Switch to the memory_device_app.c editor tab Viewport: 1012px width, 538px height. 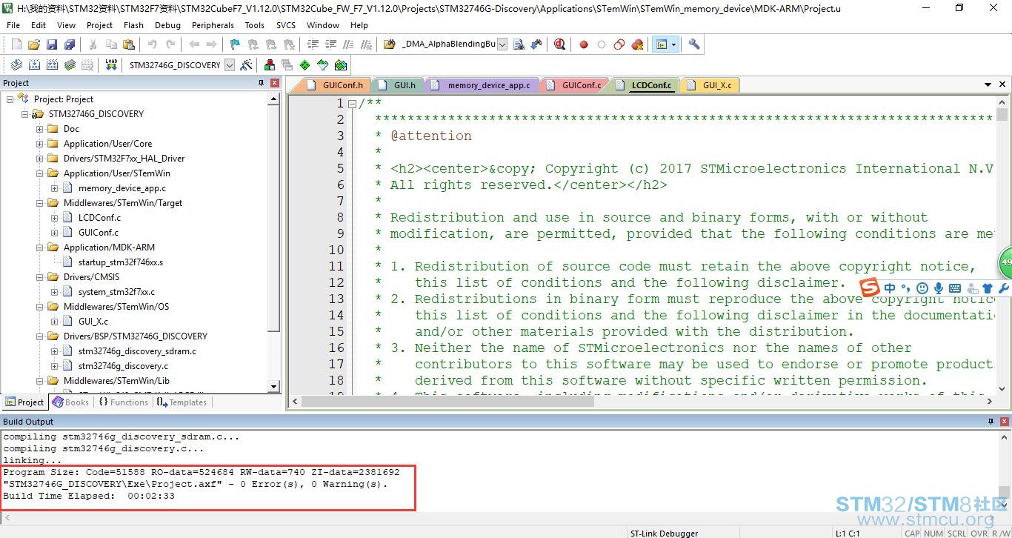tap(480, 85)
